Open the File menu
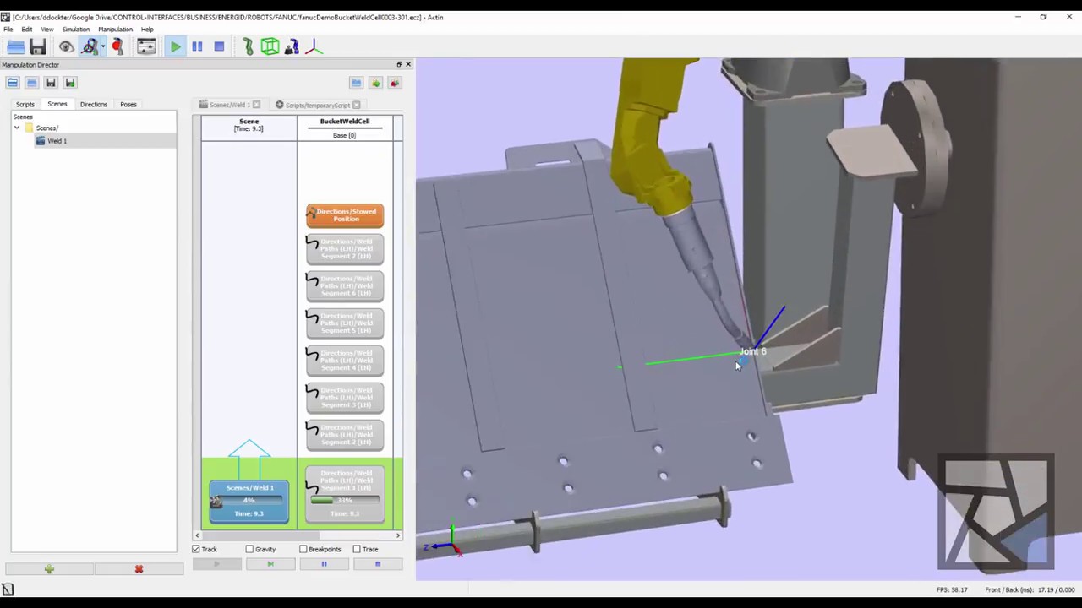This screenshot has width=1082, height=608. [8, 30]
